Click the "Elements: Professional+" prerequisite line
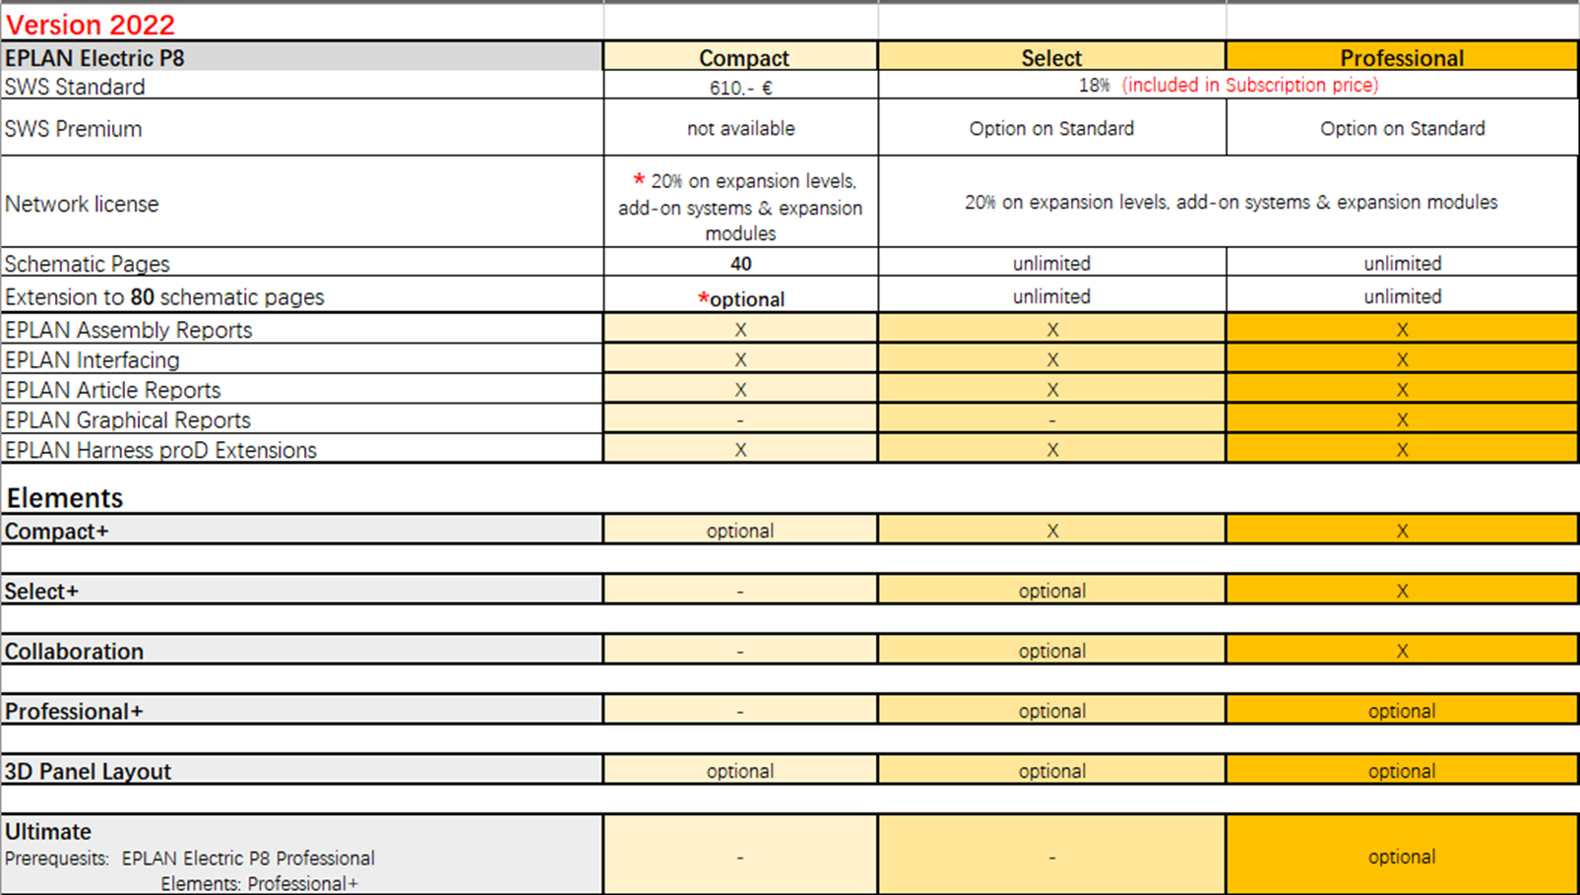The height and width of the screenshot is (895, 1580). point(260,884)
